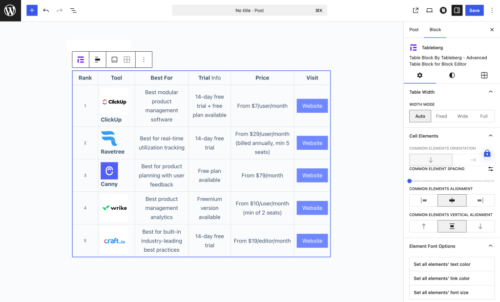
Task: Toggle the settings sidebar panel
Action: [457, 11]
